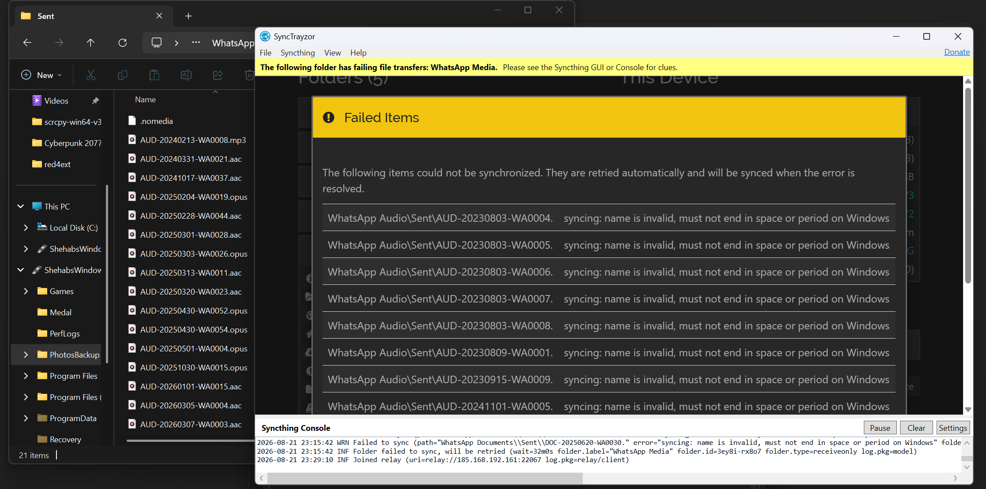Click the monitor icon in Explorer address bar
The width and height of the screenshot is (986, 489).
point(157,42)
